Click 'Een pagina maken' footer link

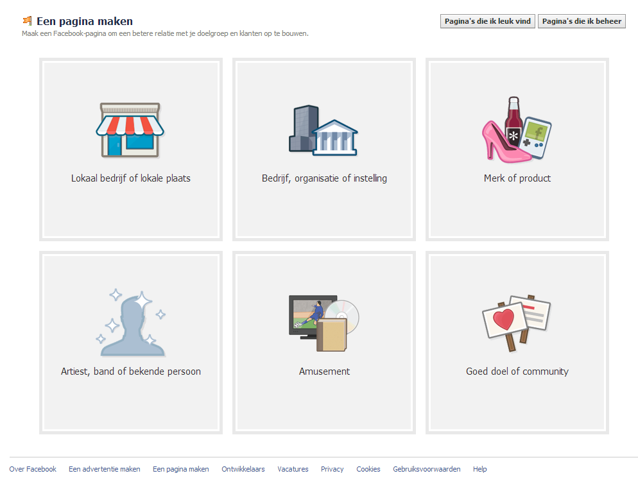181,469
